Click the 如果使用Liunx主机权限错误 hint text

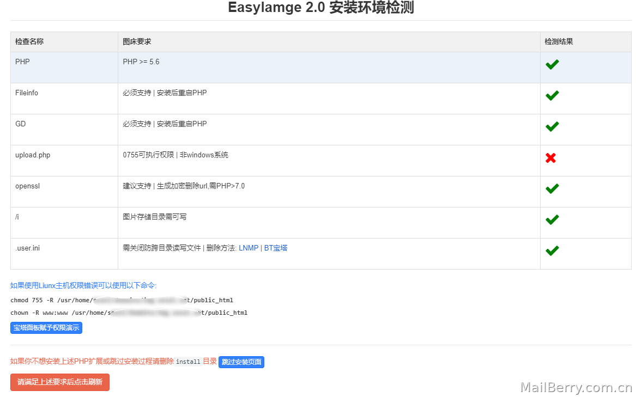point(83,285)
